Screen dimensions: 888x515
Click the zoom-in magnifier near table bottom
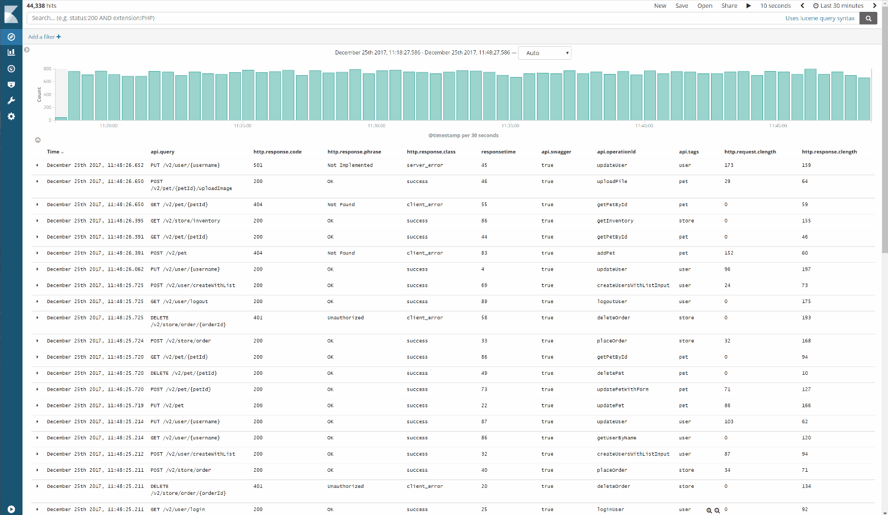click(x=709, y=510)
